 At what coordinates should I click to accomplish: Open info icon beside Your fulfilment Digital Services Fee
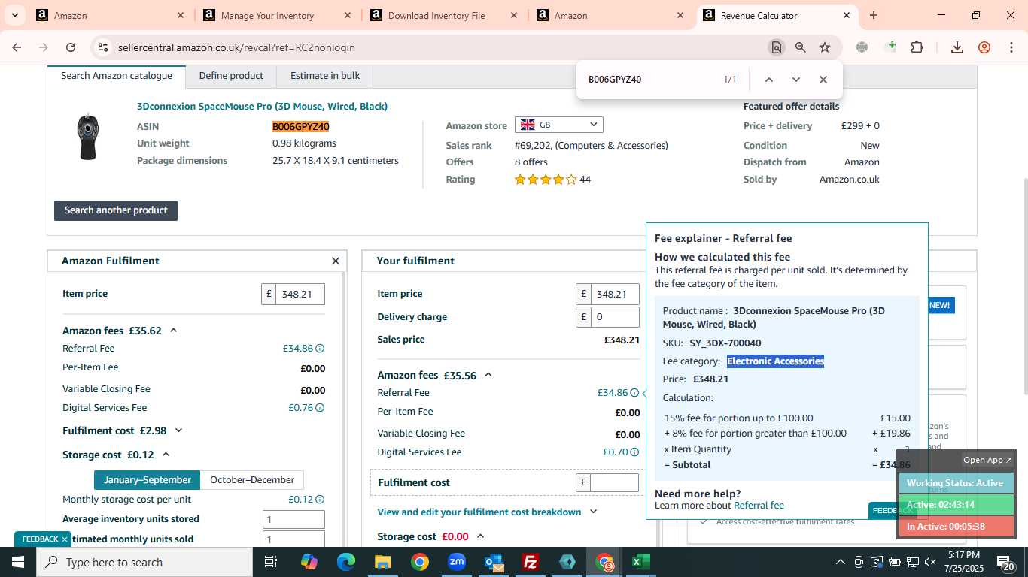(634, 452)
